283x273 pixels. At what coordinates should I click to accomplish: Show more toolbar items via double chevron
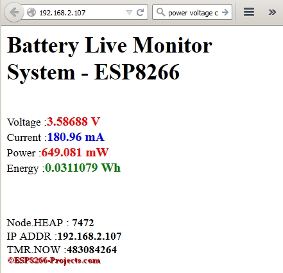click(272, 12)
